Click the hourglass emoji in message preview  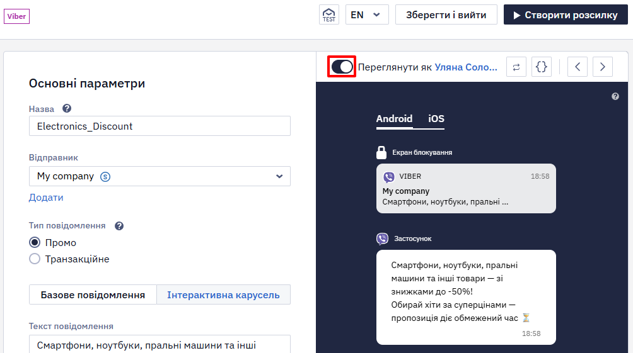click(526, 318)
